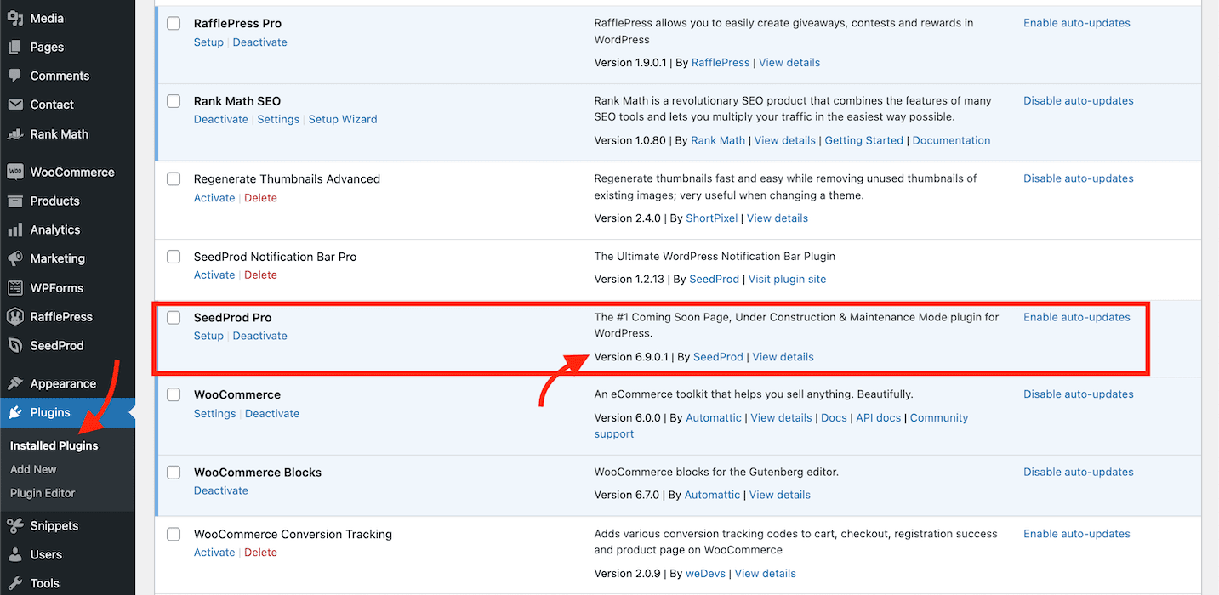
Task: Click the Snippets scissors icon
Action: click(14, 525)
